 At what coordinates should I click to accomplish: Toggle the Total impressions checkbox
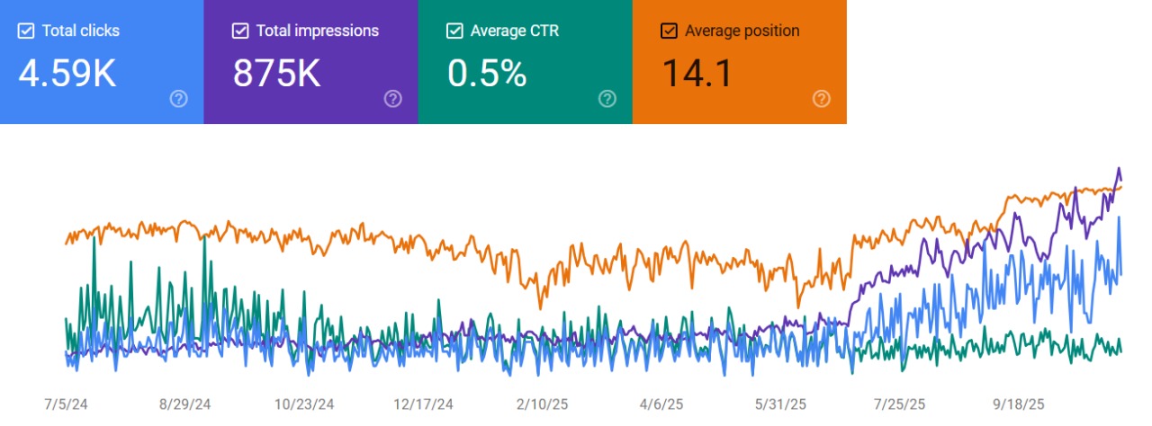pos(240,31)
